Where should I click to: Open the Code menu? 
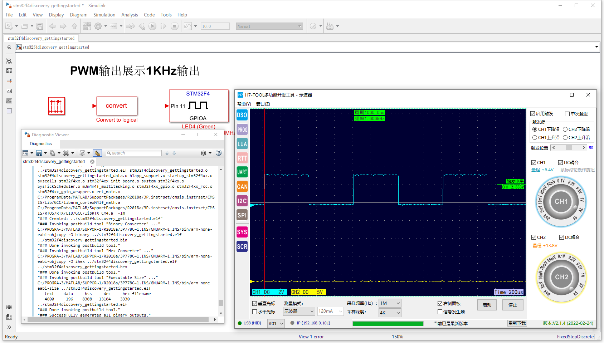[149, 15]
